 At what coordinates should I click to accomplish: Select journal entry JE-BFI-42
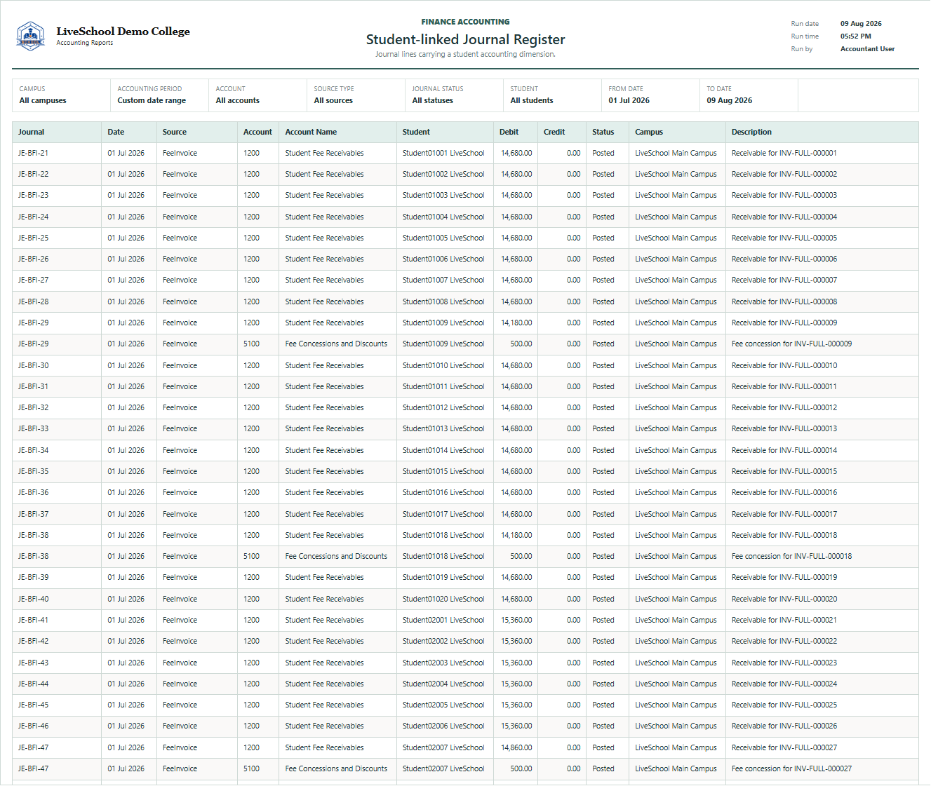(x=34, y=641)
